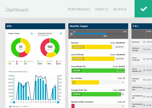Click the info icon beside P&L Revenue
This screenshot has width=152, height=108.
click(144, 42)
